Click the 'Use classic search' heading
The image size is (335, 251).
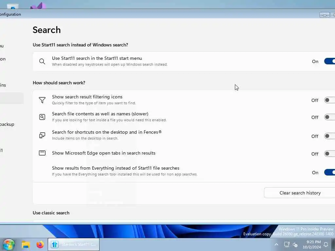[x=51, y=213]
